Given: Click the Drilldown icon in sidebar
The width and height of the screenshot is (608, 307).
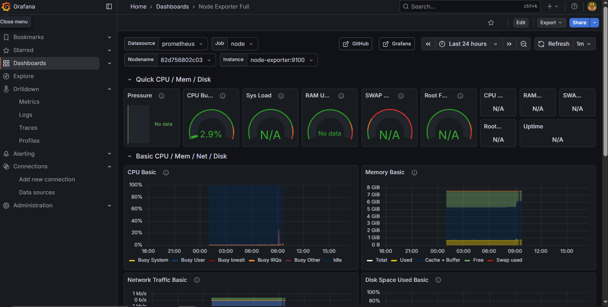Looking at the screenshot, I should tap(6, 89).
